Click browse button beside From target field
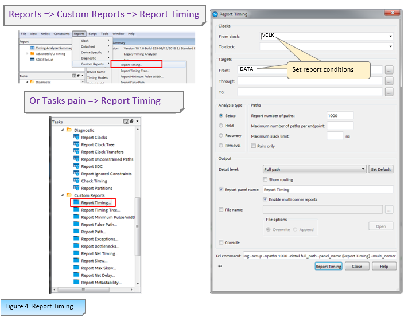This screenshot has height=317, width=408. click(x=389, y=70)
